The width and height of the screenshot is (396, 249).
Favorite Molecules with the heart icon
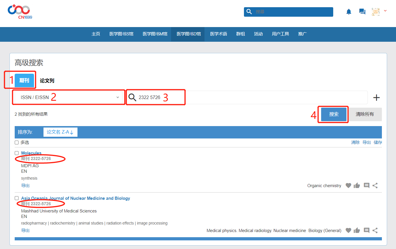coord(348,186)
